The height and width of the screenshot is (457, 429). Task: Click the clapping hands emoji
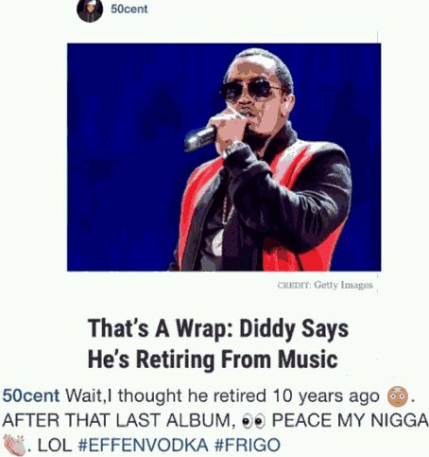point(14,445)
